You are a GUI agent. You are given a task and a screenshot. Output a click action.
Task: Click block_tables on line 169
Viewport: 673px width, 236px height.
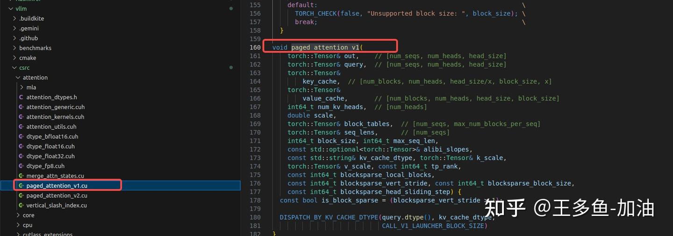366,124
